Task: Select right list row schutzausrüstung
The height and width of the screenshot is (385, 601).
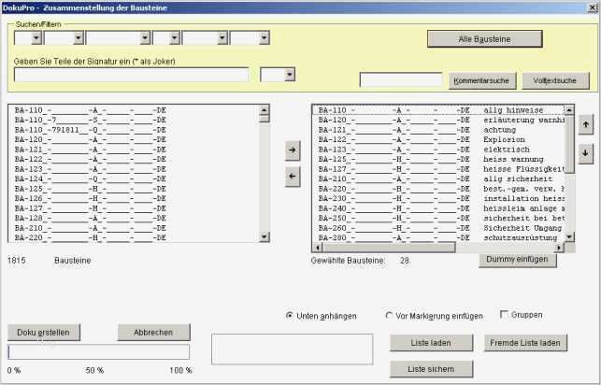Action: point(439,238)
